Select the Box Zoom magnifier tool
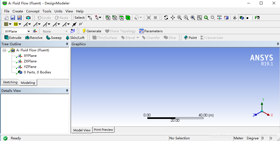The height and width of the screenshot is (141, 280). 186,18
